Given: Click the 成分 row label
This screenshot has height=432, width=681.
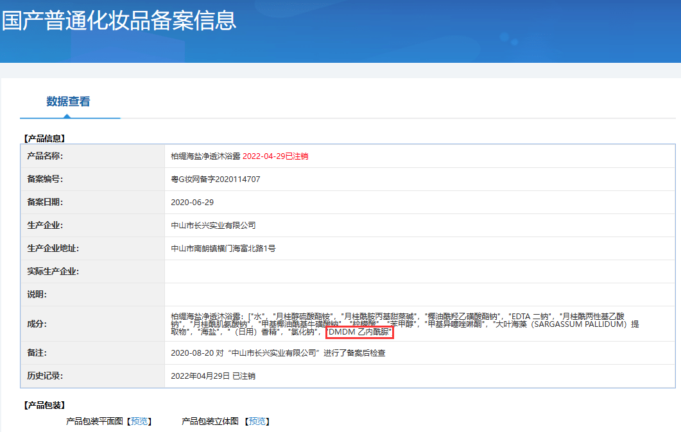Looking at the screenshot, I should pyautogui.click(x=37, y=324).
